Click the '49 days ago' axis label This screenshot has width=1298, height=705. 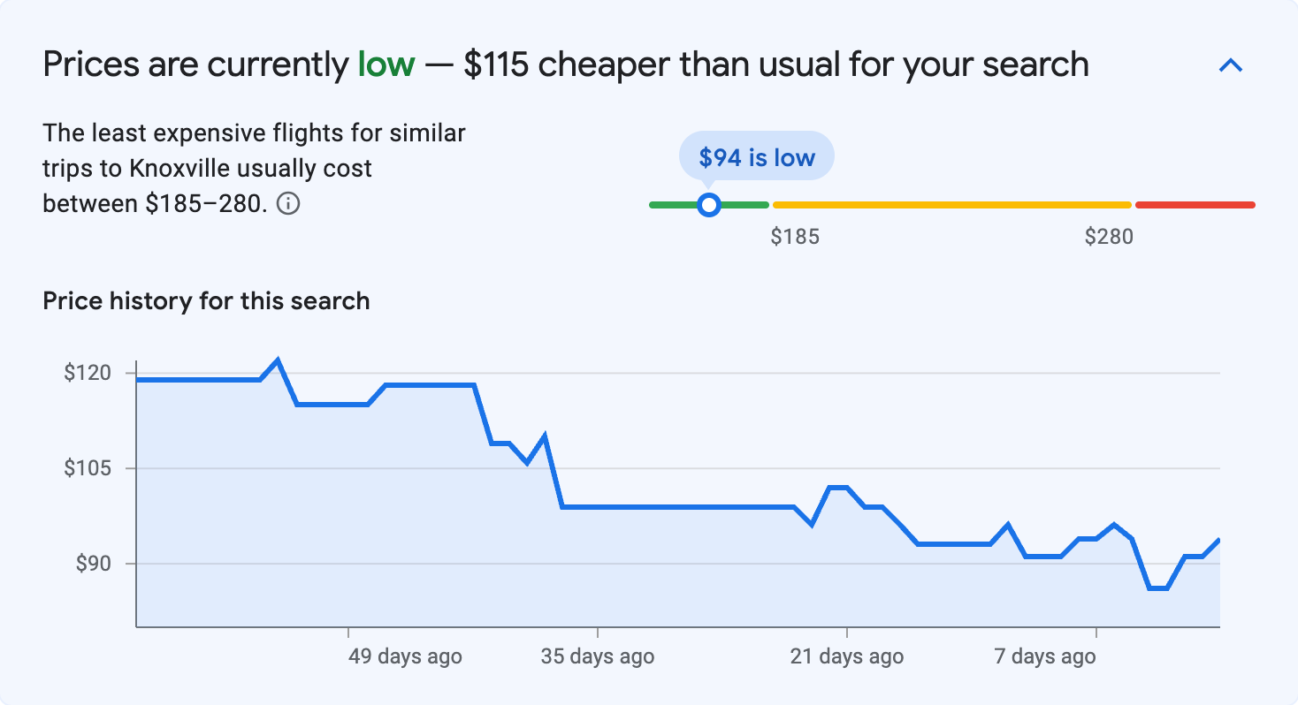[x=403, y=656]
